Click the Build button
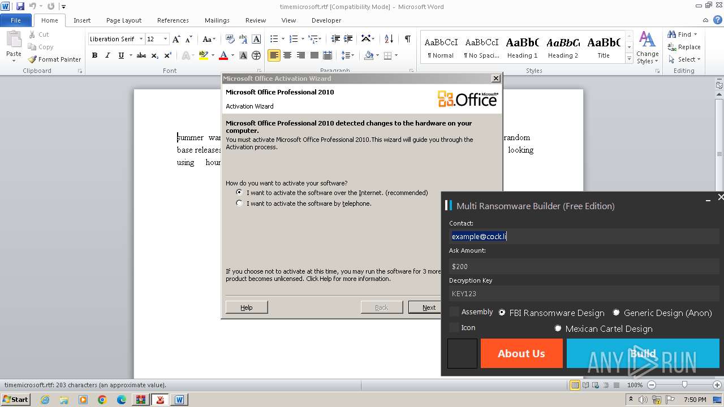Image resolution: width=724 pixels, height=407 pixels. click(x=643, y=353)
